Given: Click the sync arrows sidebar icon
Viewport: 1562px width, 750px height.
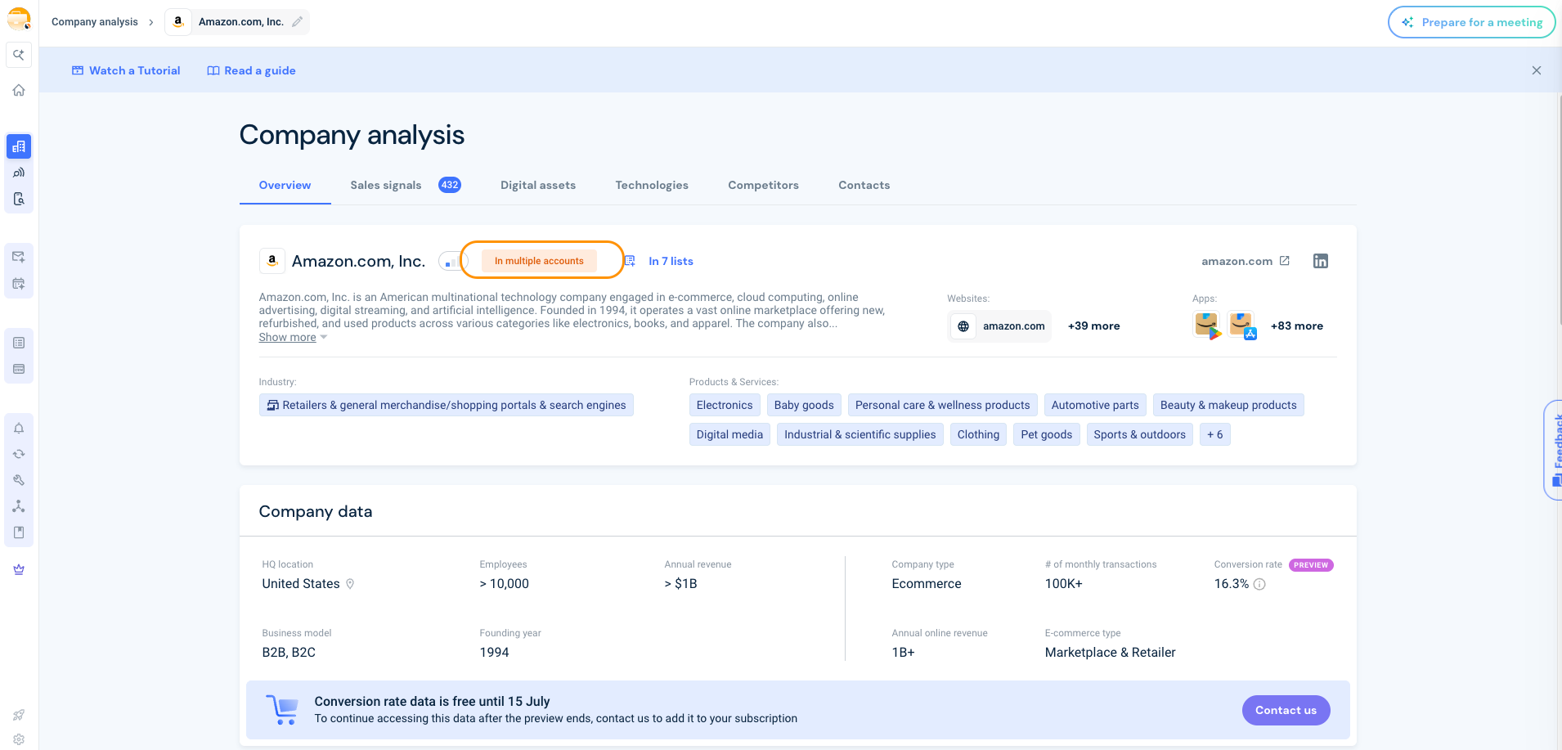Looking at the screenshot, I should point(19,454).
